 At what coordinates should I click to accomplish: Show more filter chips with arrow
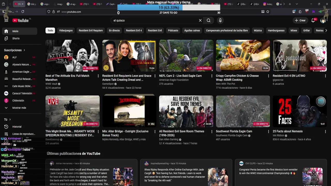[326, 30]
